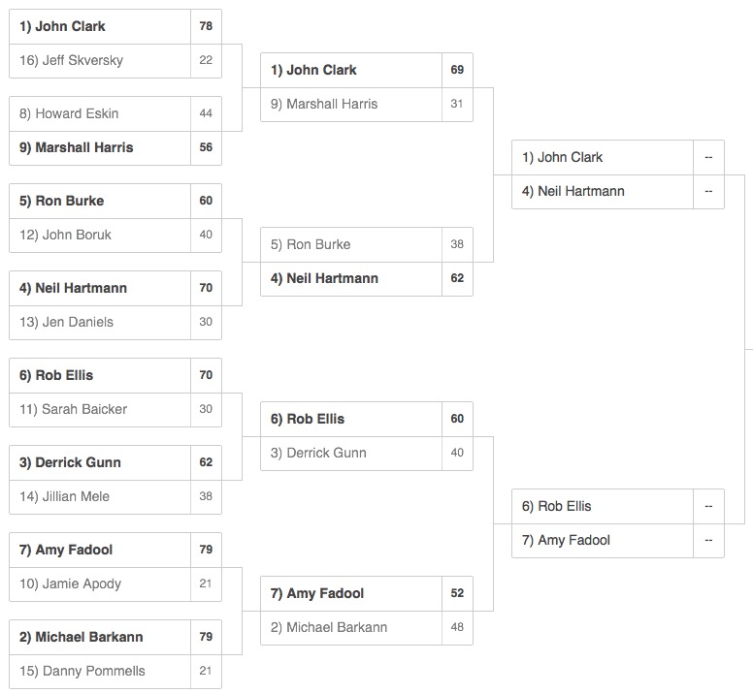Viewport: 753px width, 694px height.
Task: Select Derrick Gunn in second round
Action: pyautogui.click(x=367, y=454)
